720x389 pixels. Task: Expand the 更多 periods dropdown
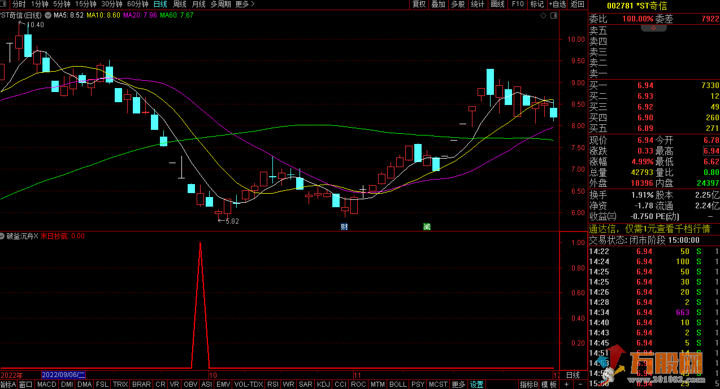245,5
